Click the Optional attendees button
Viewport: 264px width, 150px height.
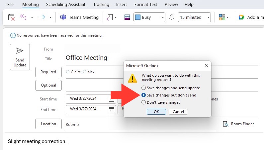[x=48, y=85]
